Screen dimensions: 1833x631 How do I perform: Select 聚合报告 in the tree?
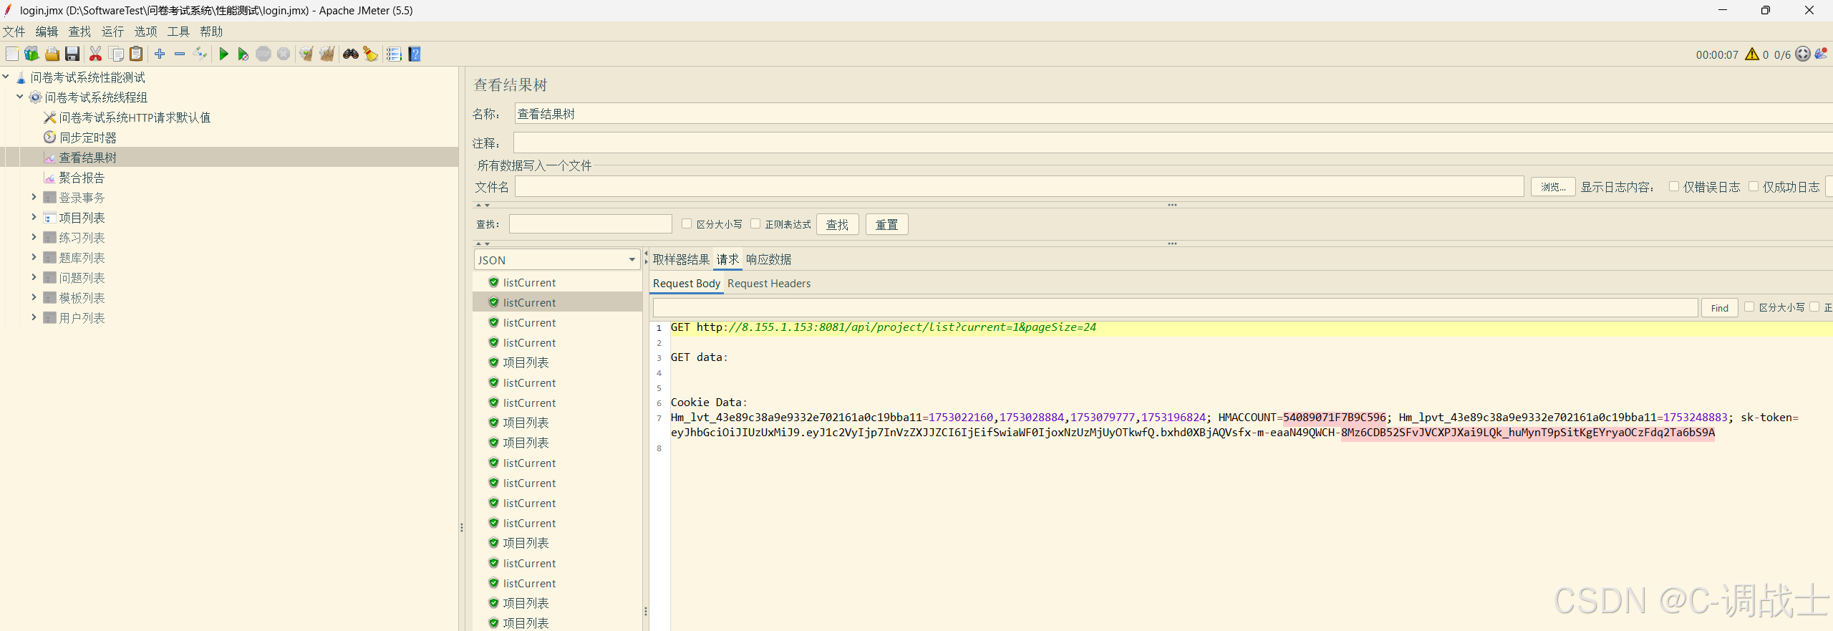click(82, 178)
